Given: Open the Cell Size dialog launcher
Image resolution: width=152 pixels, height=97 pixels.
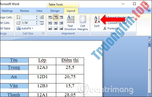Looking at the screenshot, I should [43, 33].
